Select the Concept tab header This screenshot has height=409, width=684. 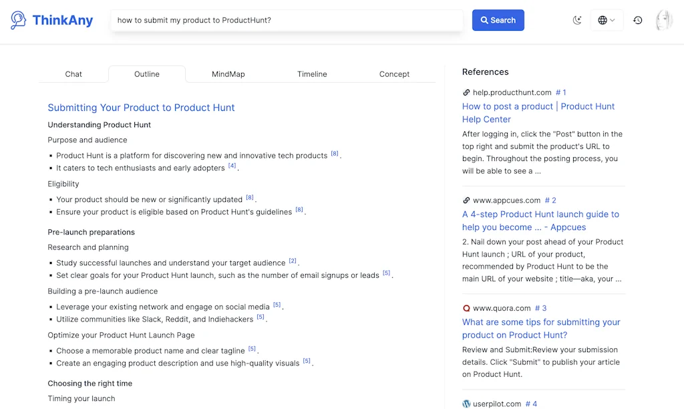click(394, 74)
